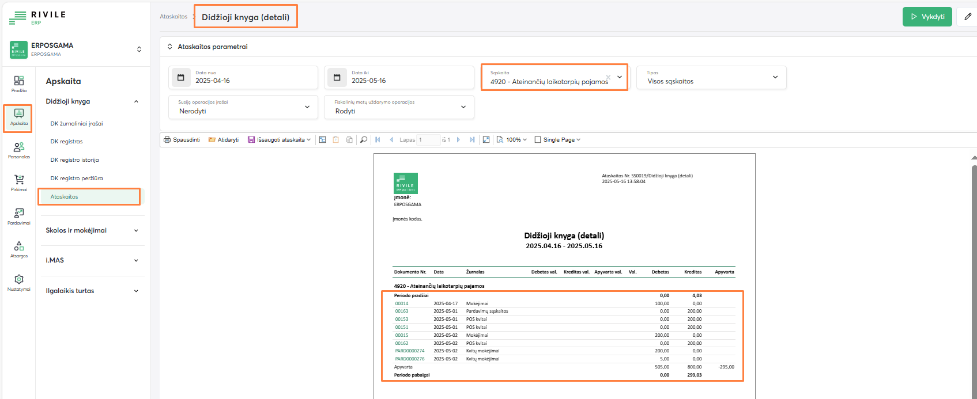Click the green Vykdyti button
The width and height of the screenshot is (977, 399).
[x=927, y=17]
